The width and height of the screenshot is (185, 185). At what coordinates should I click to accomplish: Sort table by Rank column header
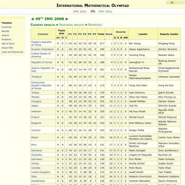pos(109,34)
